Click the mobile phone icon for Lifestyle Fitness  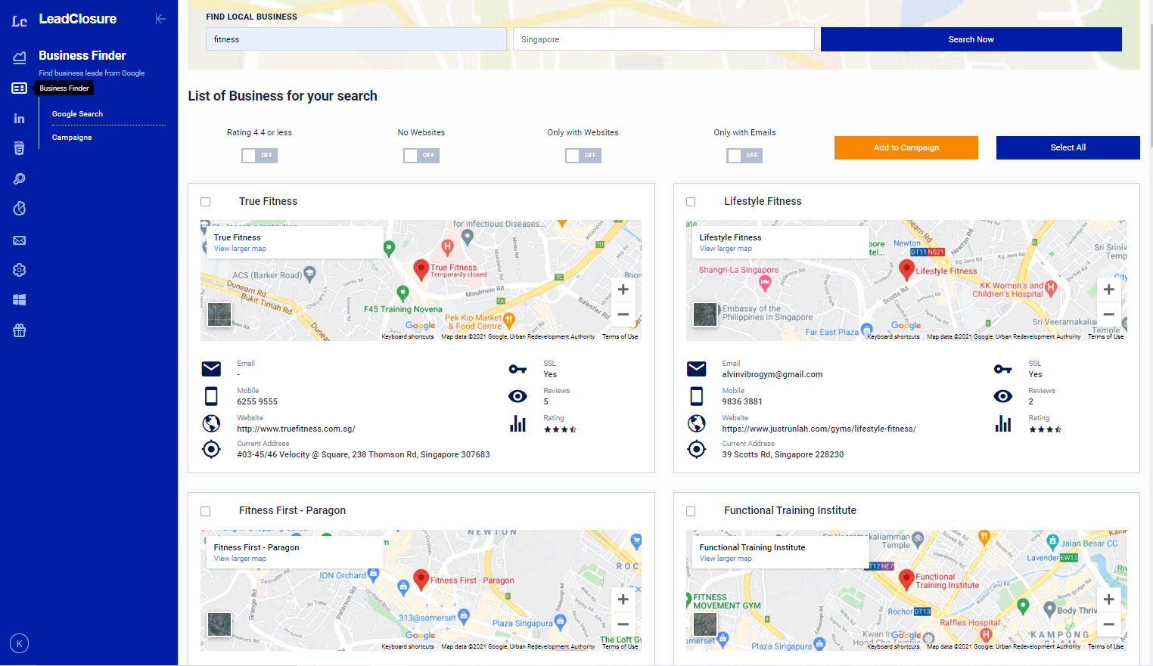click(696, 396)
